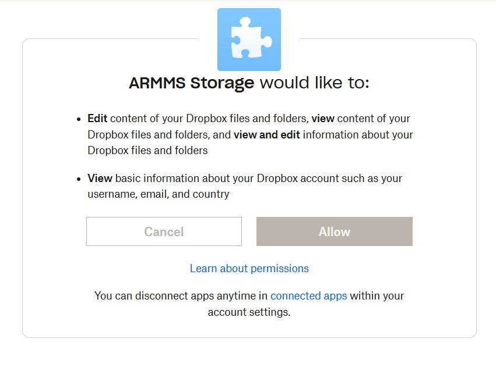Click the bold 'view and edit' phrase
The image size is (496, 385).
[267, 134]
